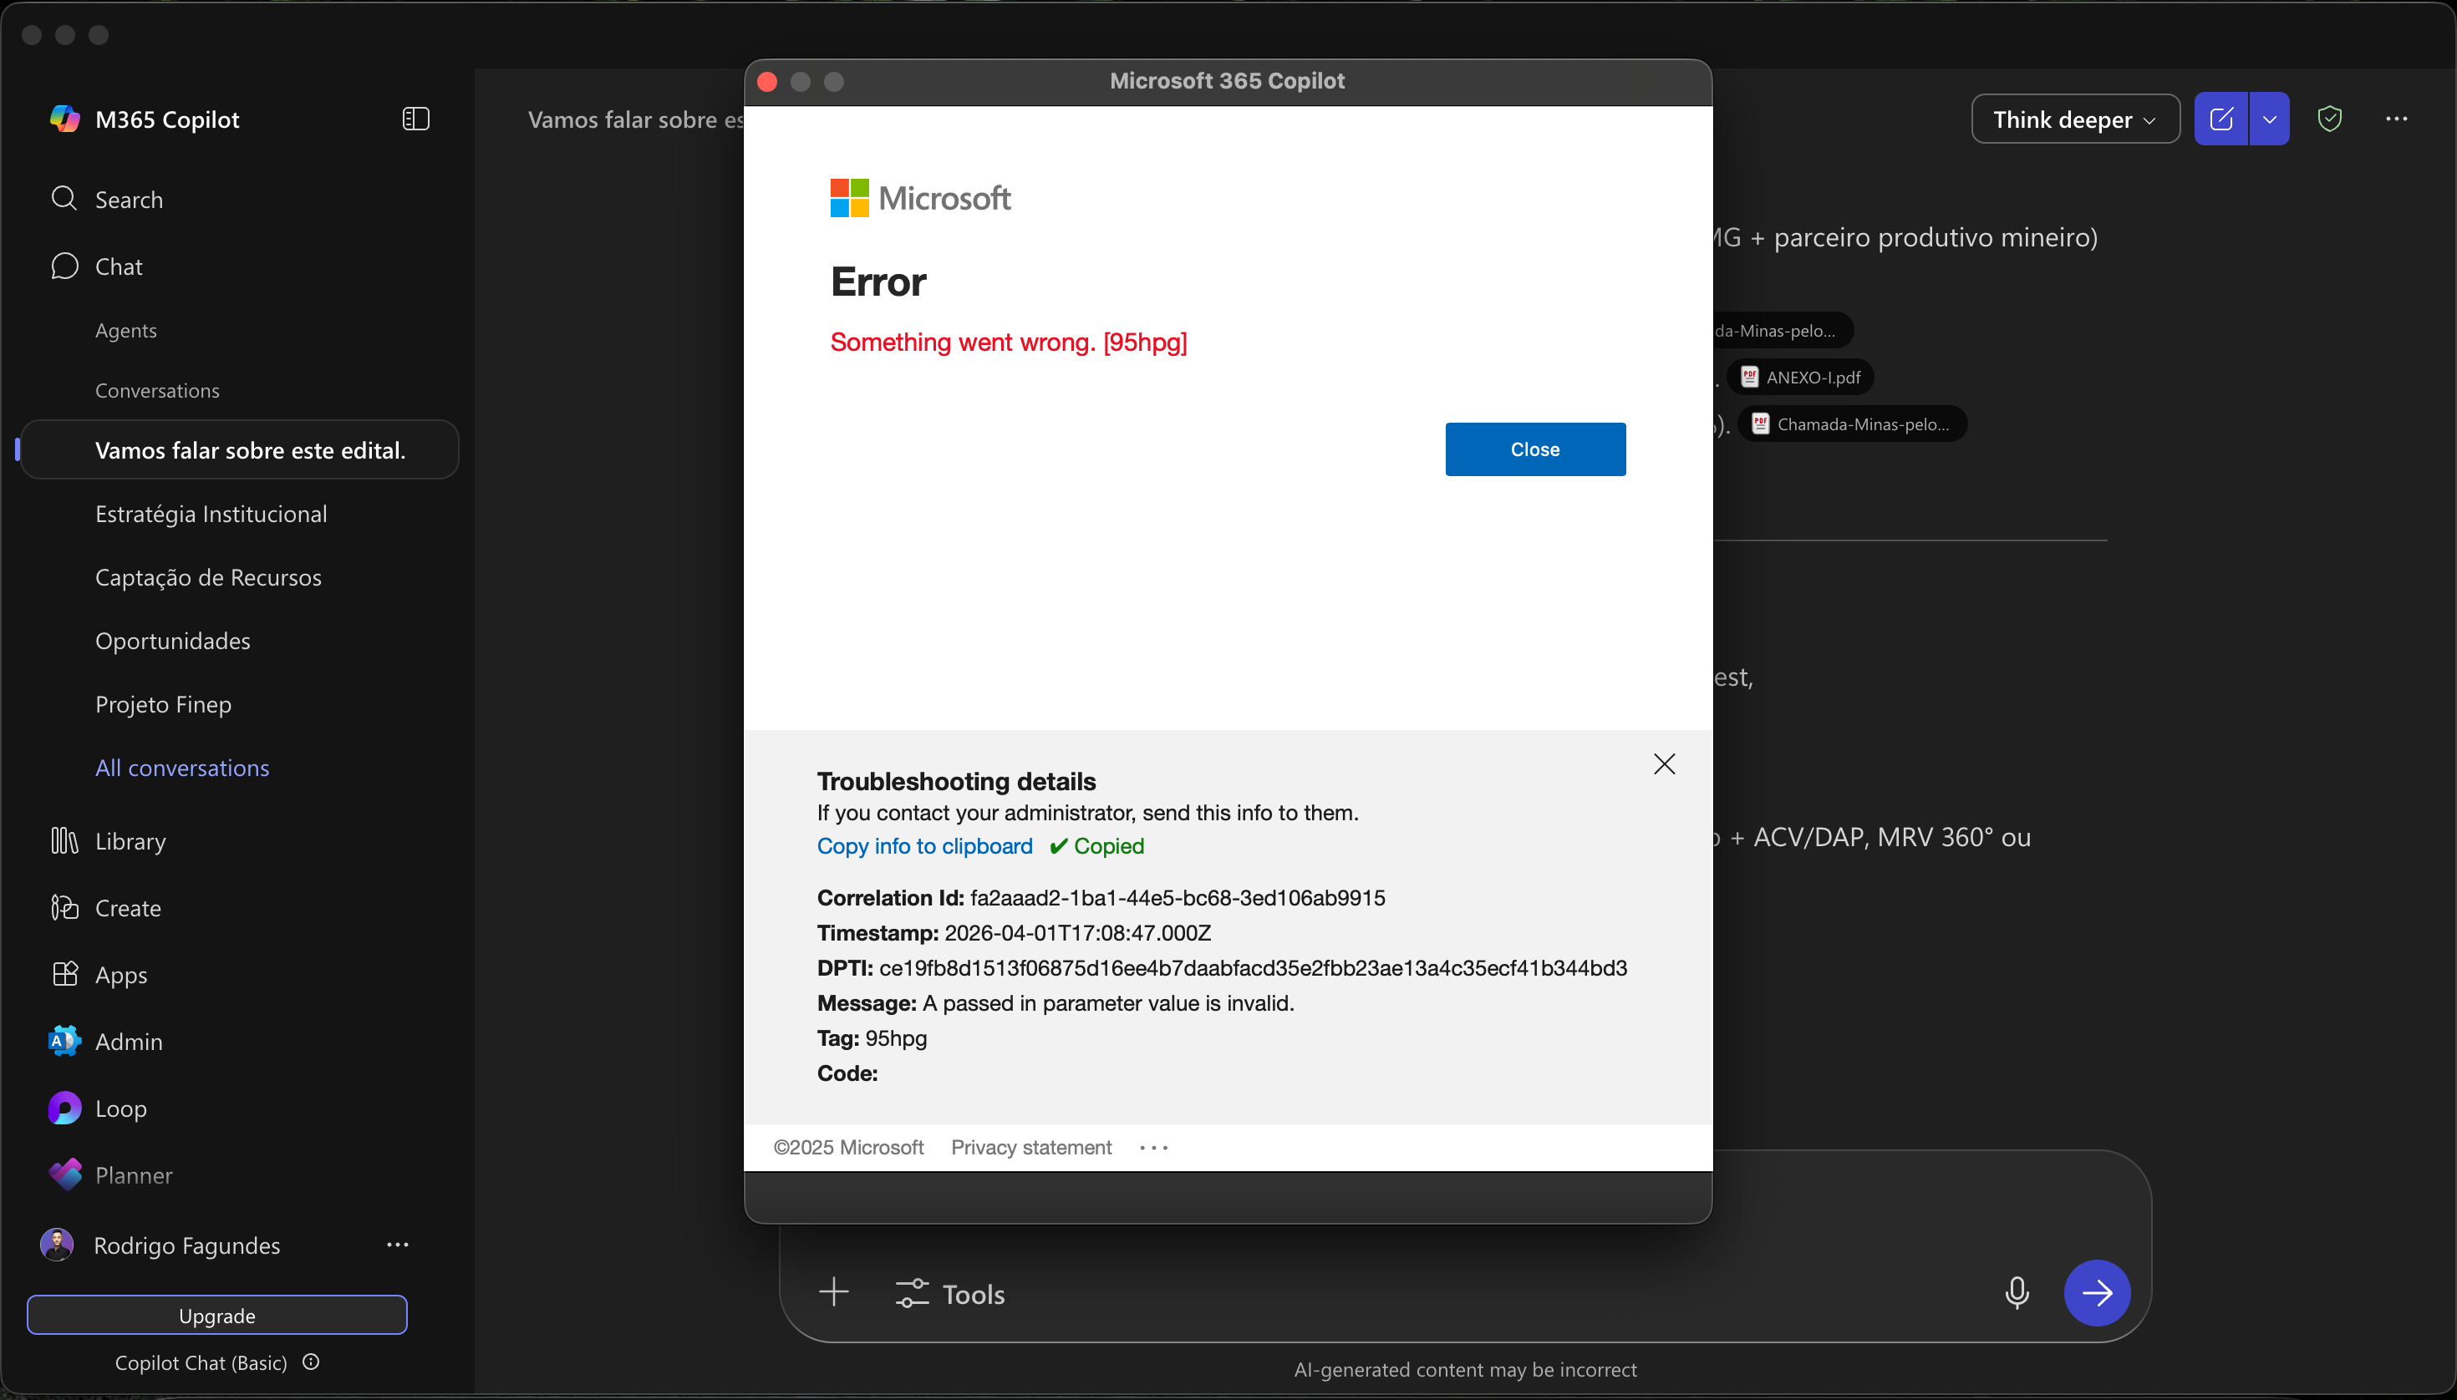Open the top-right more options menu
The image size is (2457, 1400).
2398,119
